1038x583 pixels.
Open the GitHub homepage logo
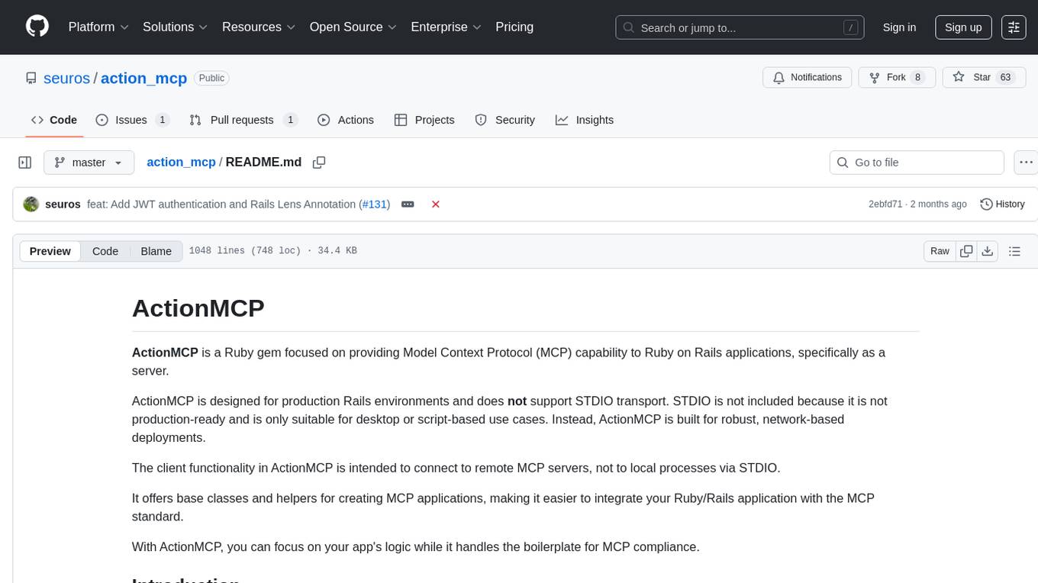click(37, 27)
